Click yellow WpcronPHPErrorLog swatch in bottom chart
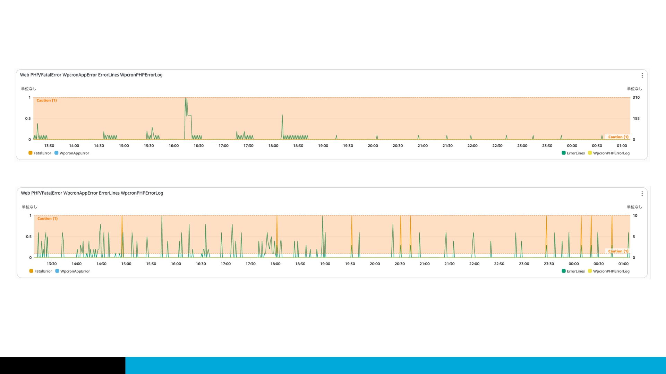 click(x=590, y=271)
